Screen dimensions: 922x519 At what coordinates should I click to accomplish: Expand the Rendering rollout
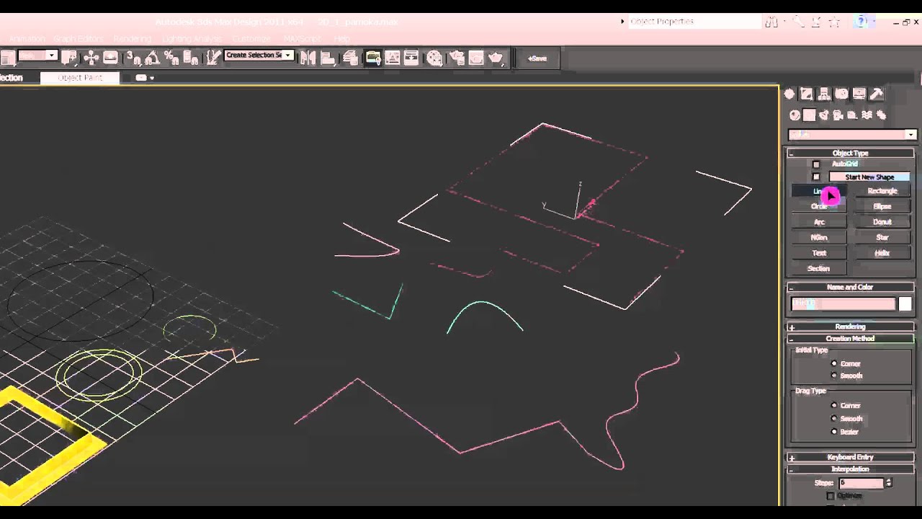coord(850,327)
